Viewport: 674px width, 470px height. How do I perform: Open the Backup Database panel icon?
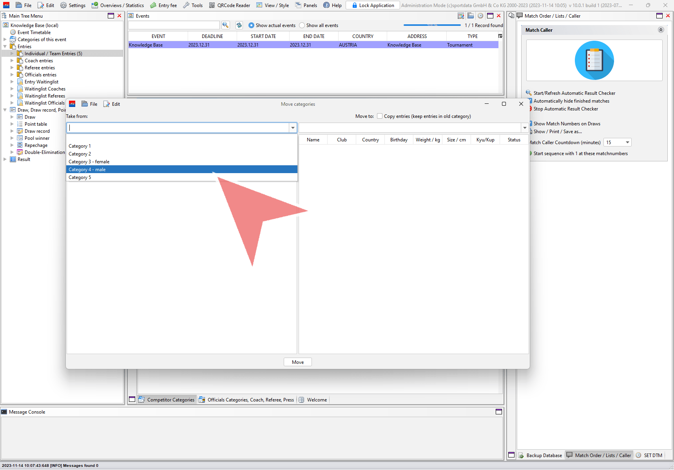(521, 455)
